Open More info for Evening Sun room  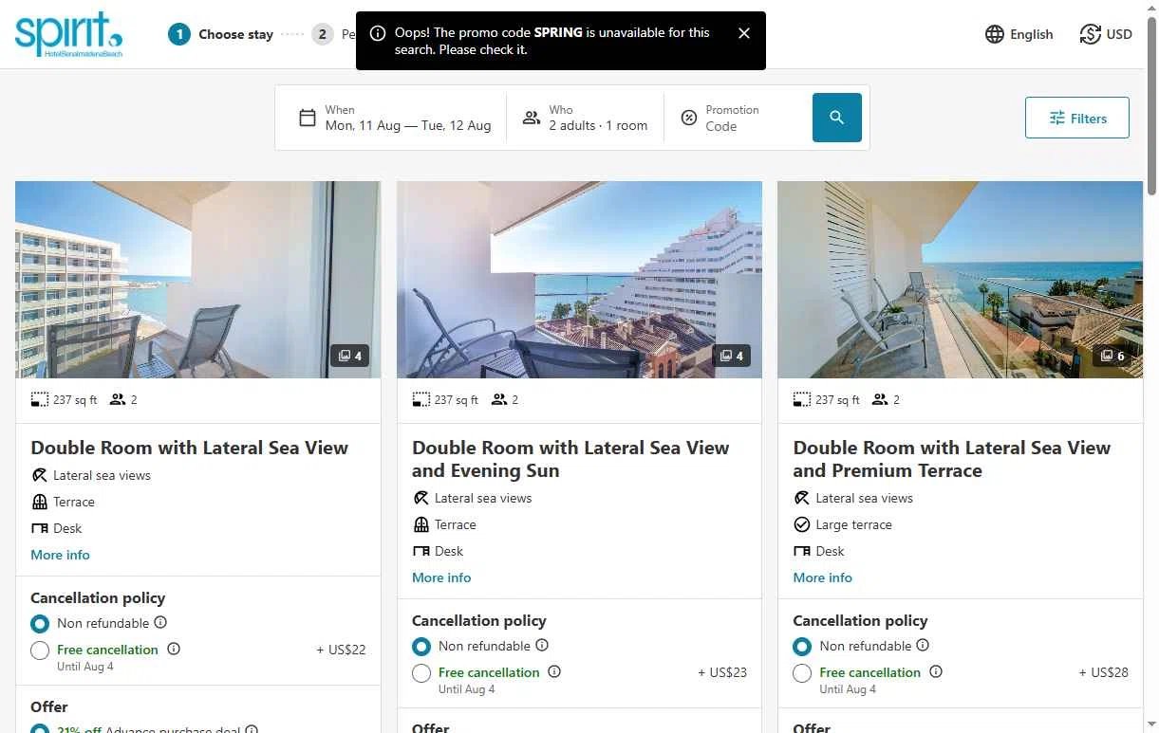pyautogui.click(x=441, y=577)
